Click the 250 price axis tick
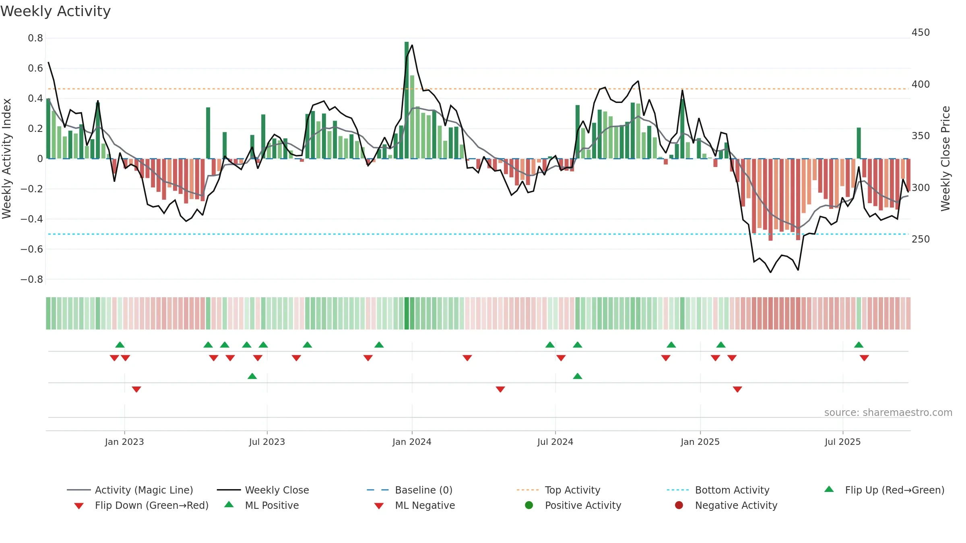966x543 pixels. click(x=921, y=239)
